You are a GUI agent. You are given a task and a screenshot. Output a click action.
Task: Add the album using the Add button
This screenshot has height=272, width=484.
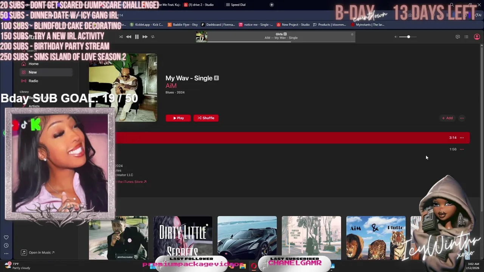pyautogui.click(x=447, y=118)
